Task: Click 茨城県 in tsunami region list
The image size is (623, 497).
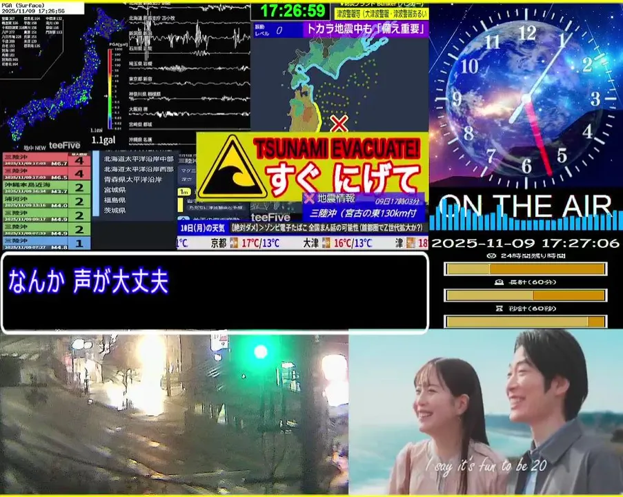Action: tap(115, 211)
